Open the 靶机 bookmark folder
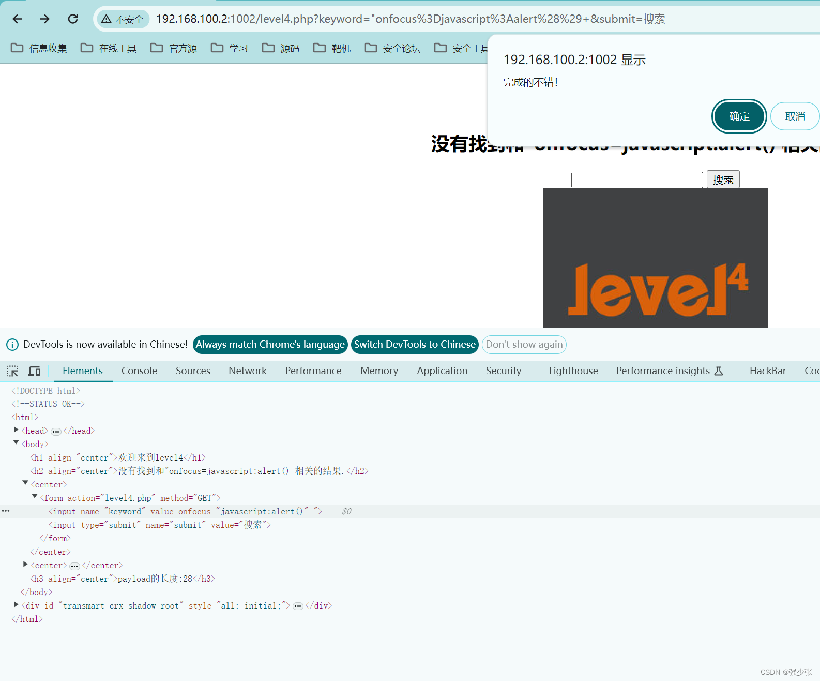820x681 pixels. (332, 48)
